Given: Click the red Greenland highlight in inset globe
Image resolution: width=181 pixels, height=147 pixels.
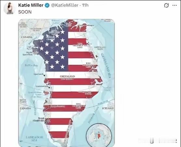Looking at the screenshot, I should [x=99, y=135].
